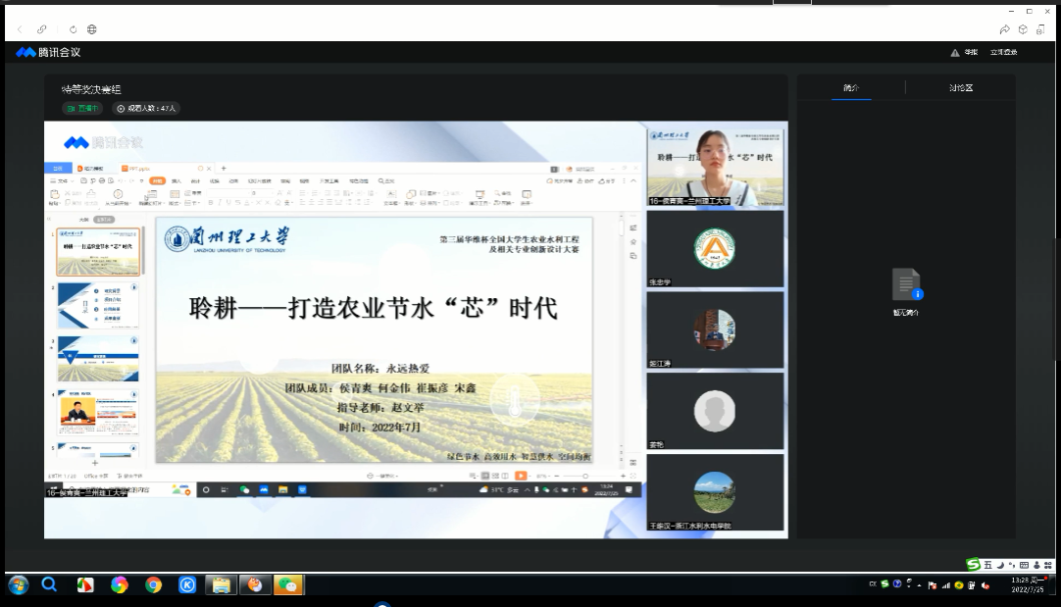This screenshot has height=607, width=1061.
Task: Click the Sogou S icon in IME bar
Action: pyautogui.click(x=973, y=565)
